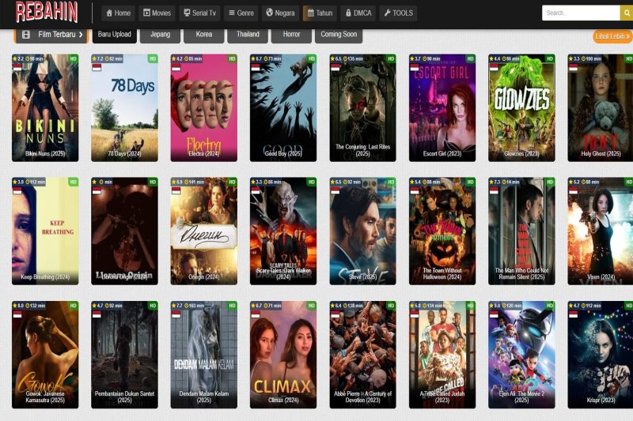This screenshot has width=633, height=421.
Task: Switch to the Baru Upload tab
Action: point(113,35)
